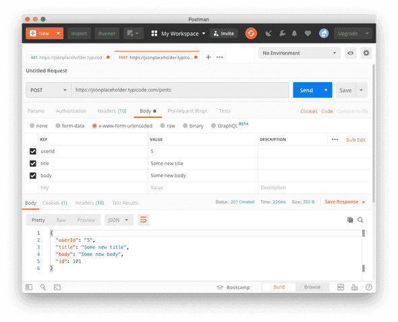Open the settings wrench icon
The image size is (398, 322).
(282, 33)
